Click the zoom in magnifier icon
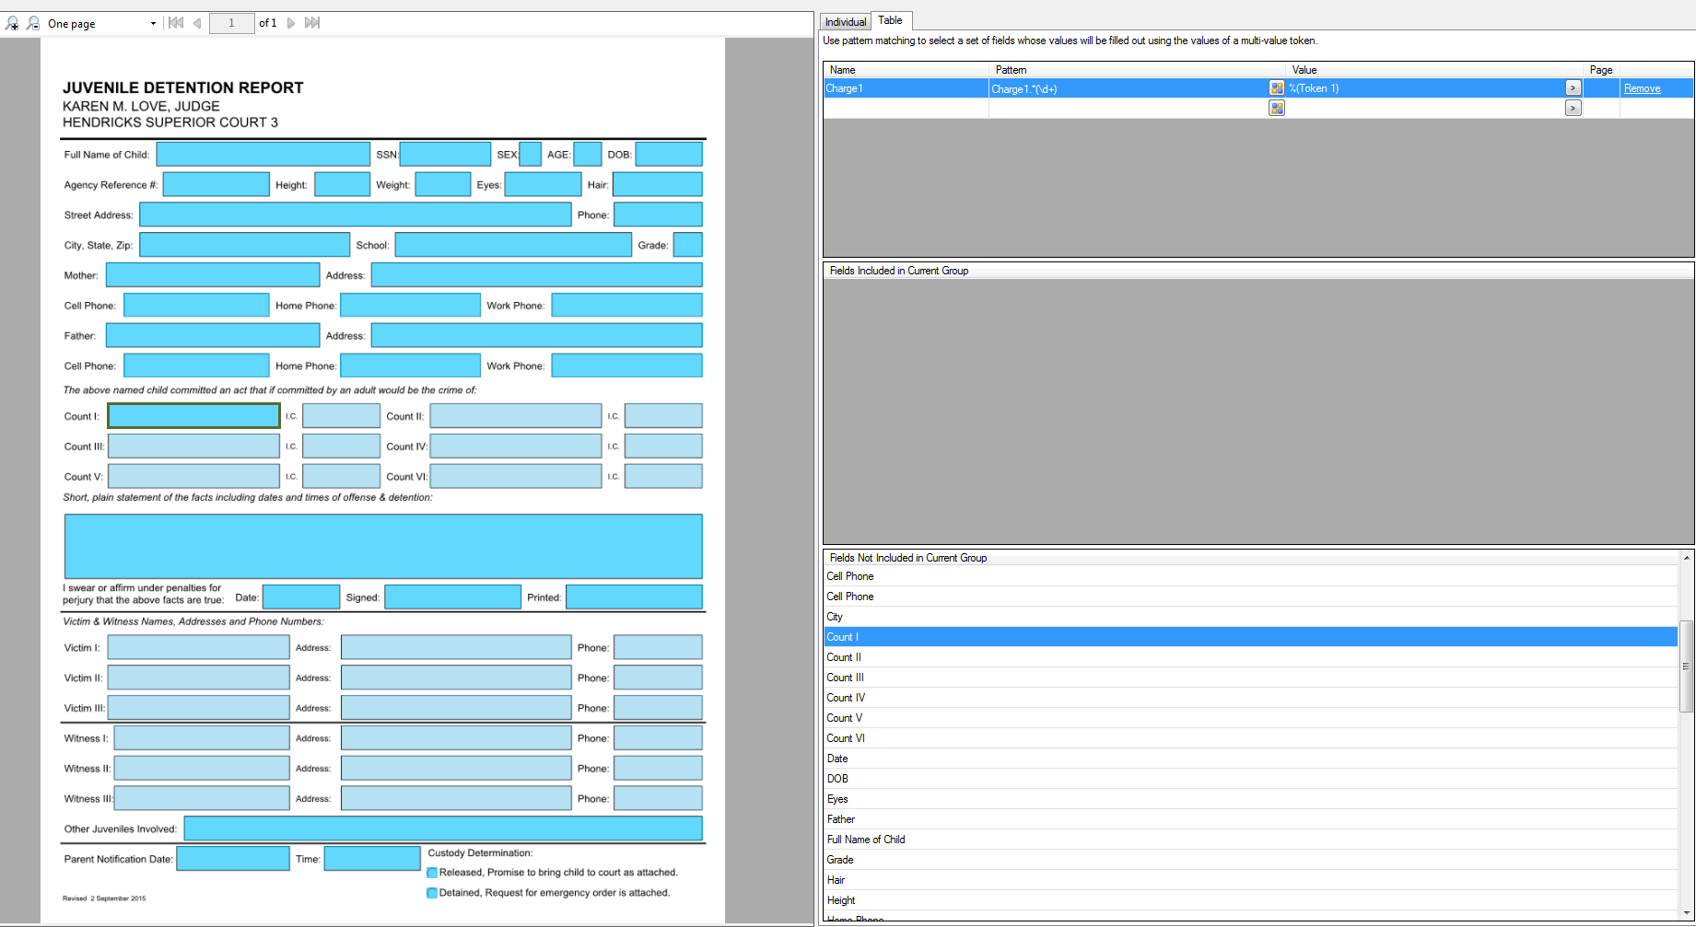1696x927 pixels. click(12, 23)
